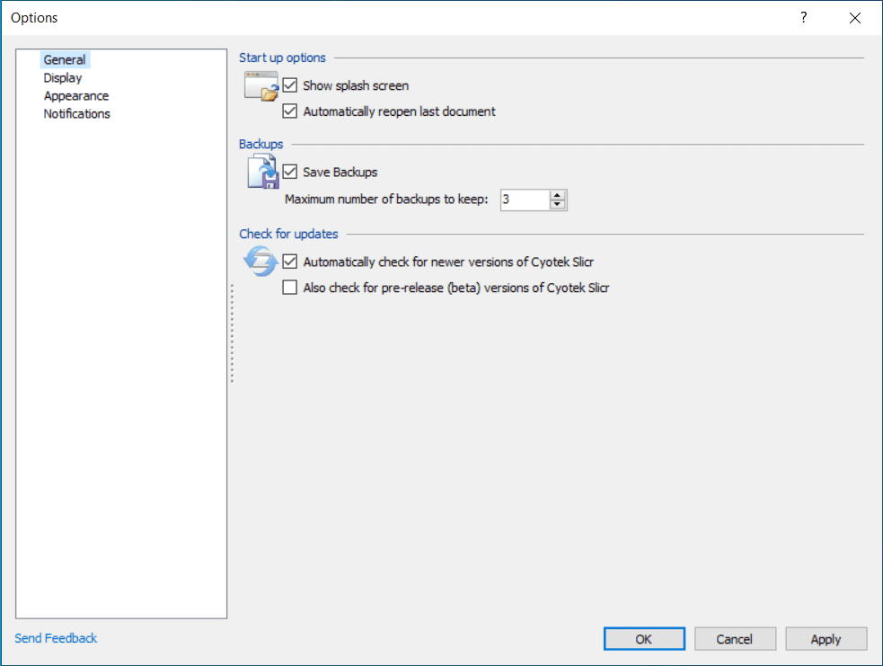Close the Options dialog window
Image resolution: width=883 pixels, height=666 pixels.
pos(854,18)
